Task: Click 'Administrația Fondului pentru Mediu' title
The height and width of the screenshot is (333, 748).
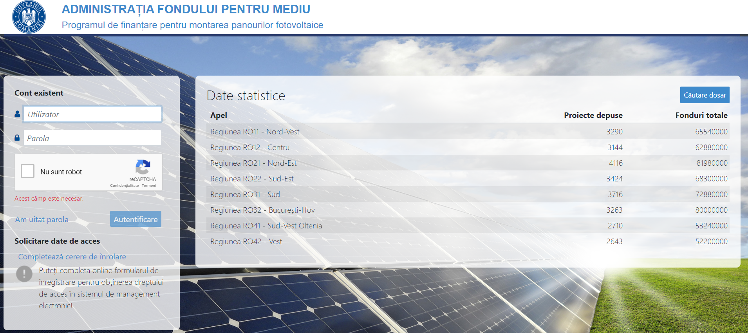Action: 186,9
